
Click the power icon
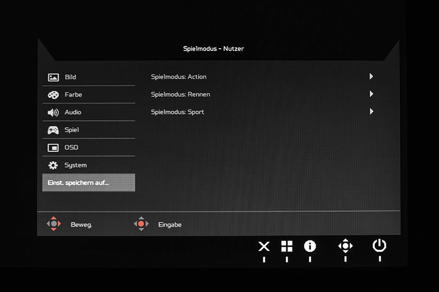pos(379,245)
